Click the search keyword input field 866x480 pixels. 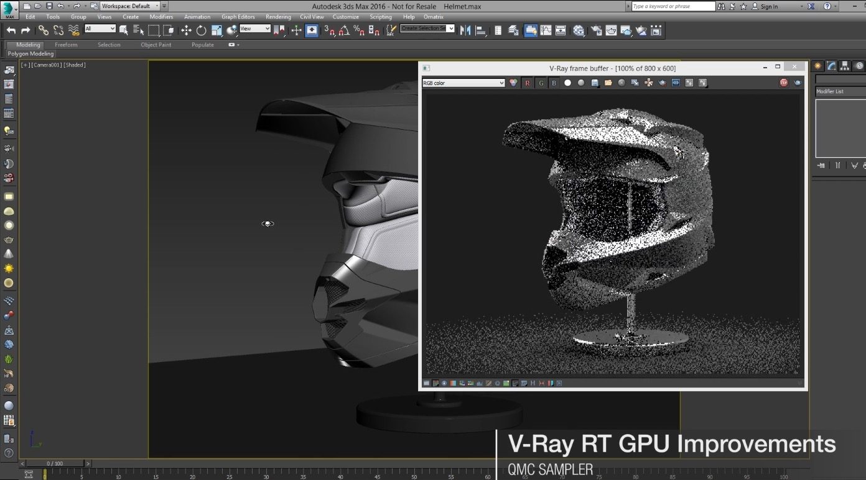coord(673,6)
